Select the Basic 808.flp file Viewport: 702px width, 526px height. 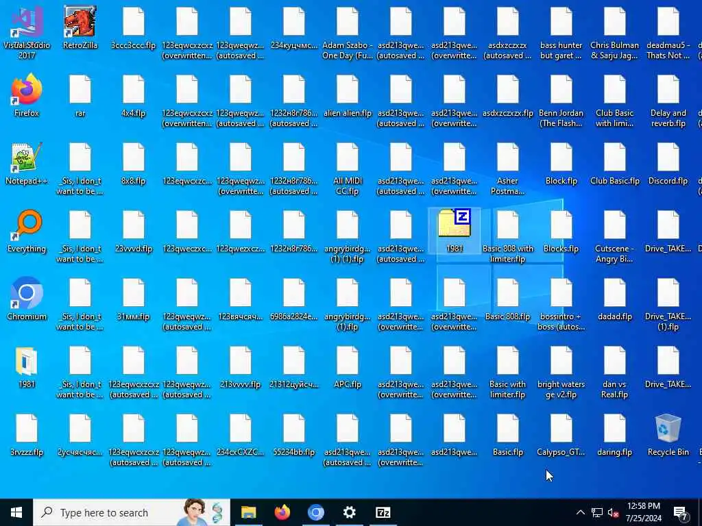coord(508,300)
